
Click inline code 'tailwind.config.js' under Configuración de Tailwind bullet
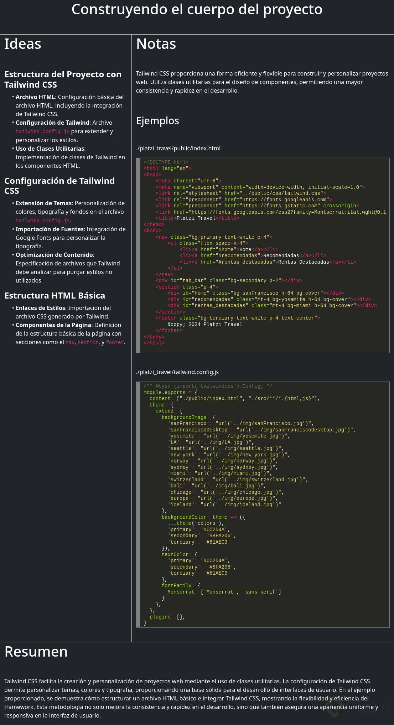42,131
